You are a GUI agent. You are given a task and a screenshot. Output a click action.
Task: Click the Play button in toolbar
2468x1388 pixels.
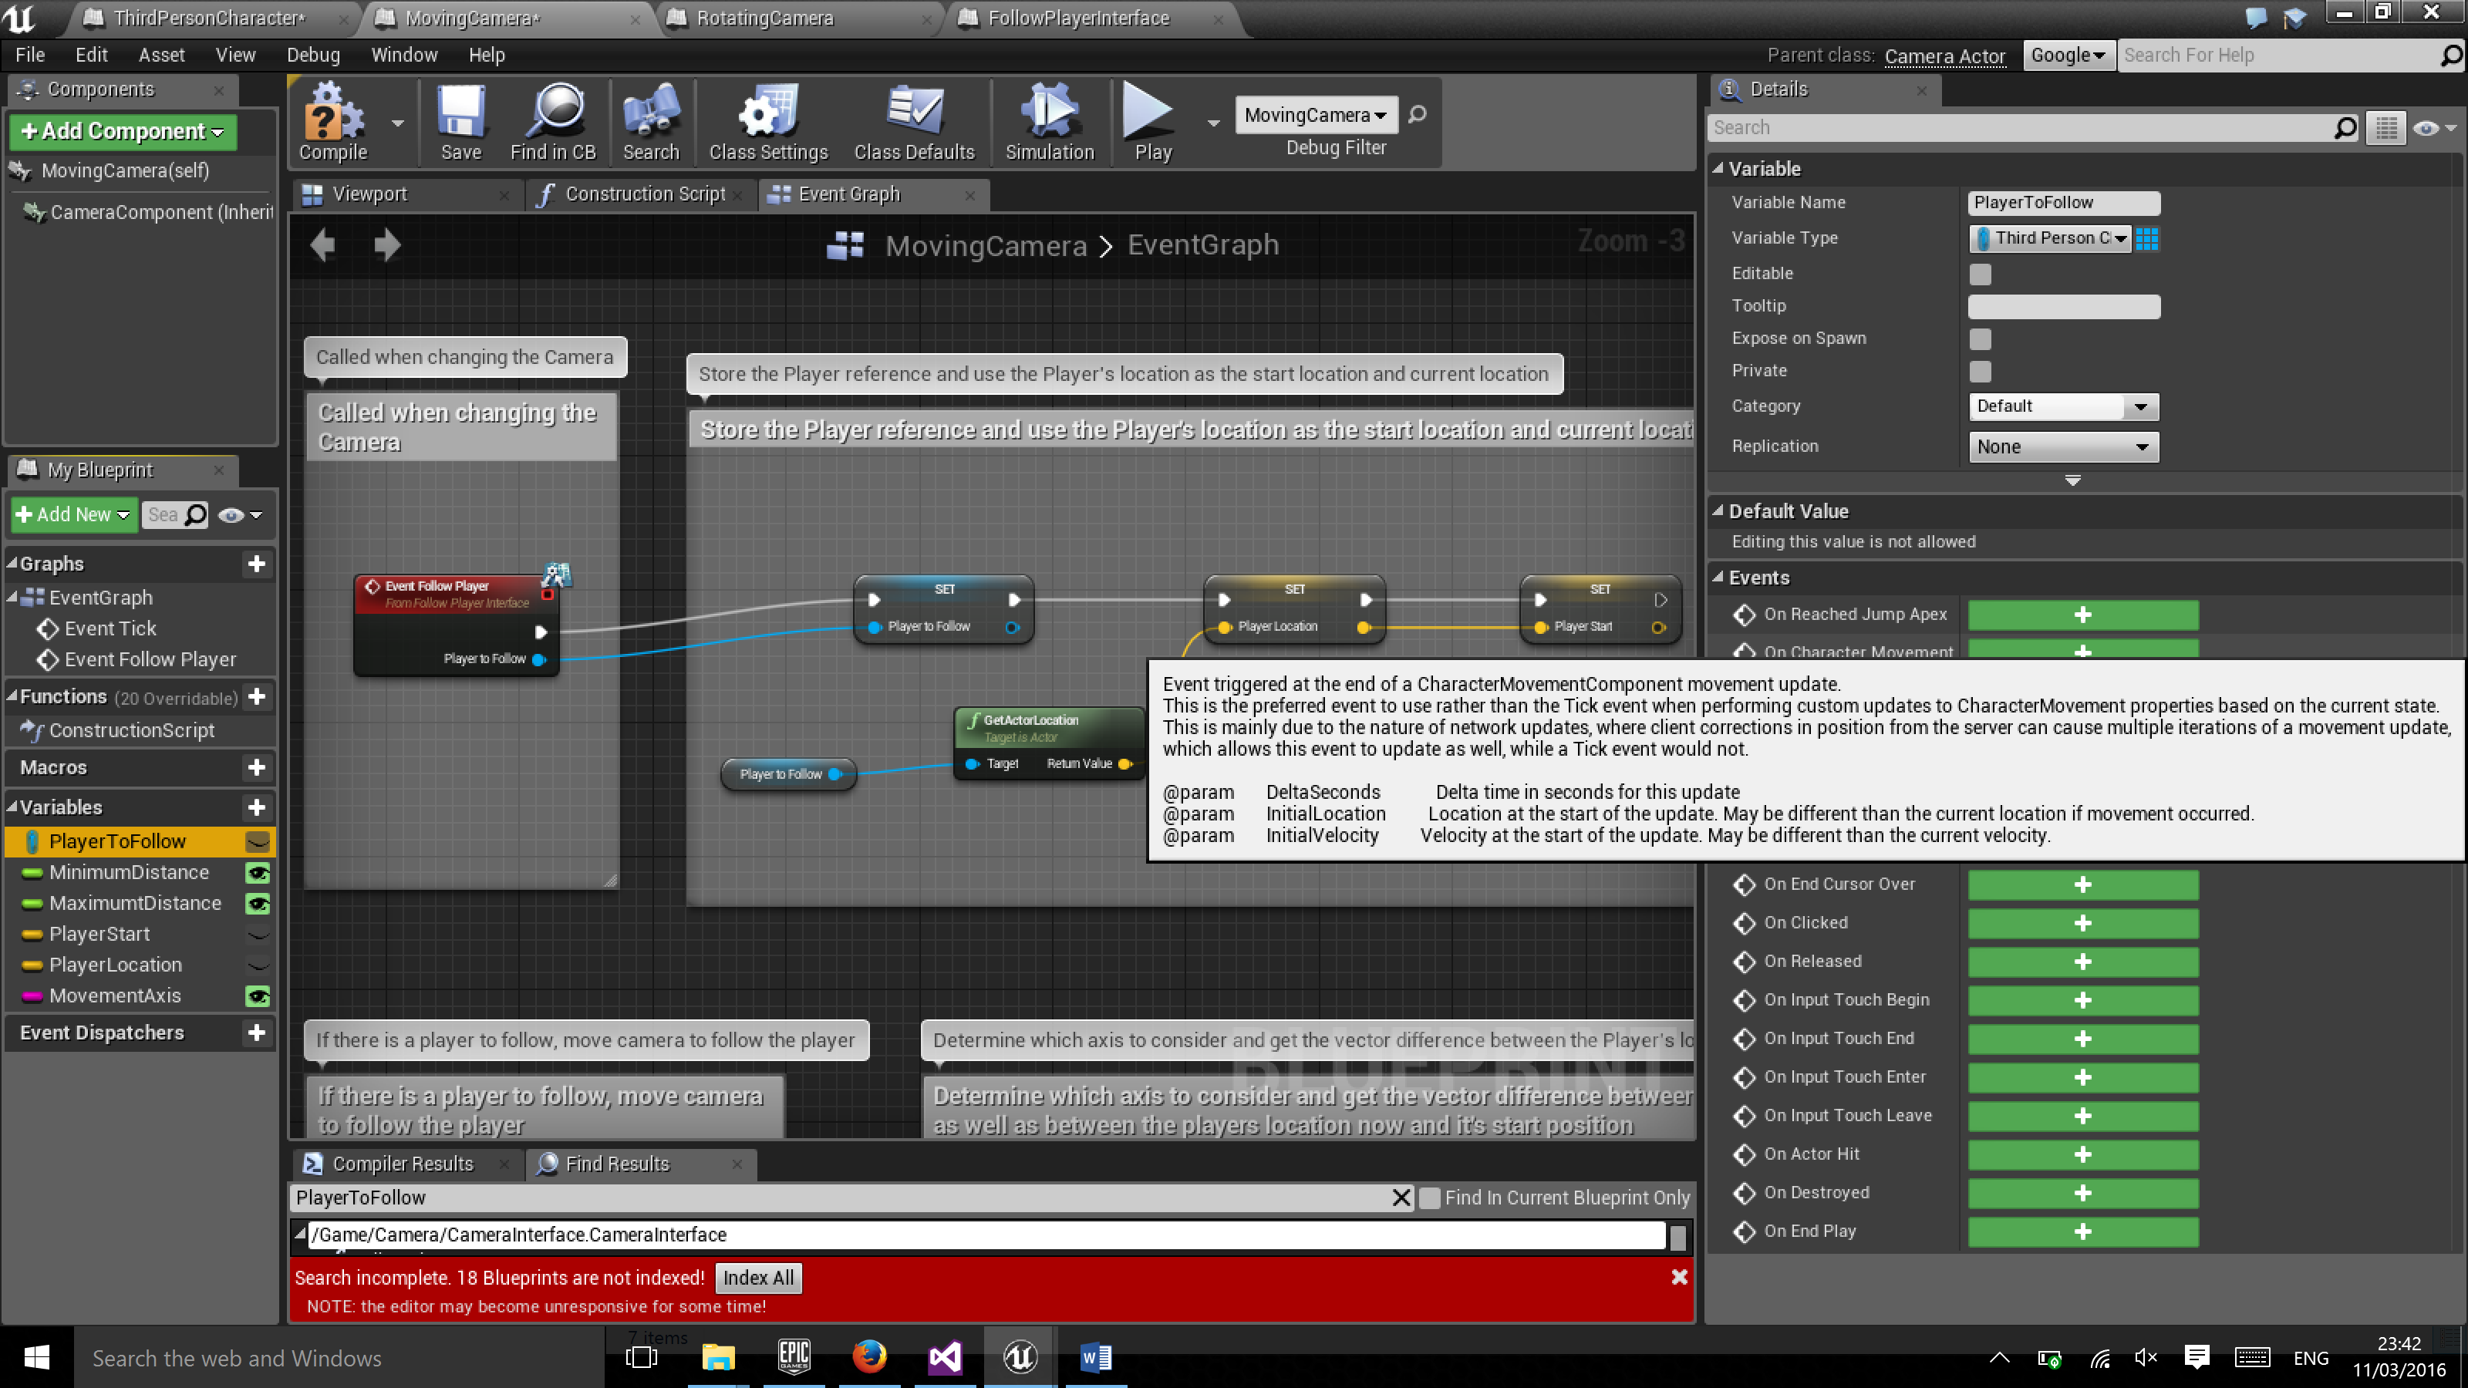[1152, 123]
